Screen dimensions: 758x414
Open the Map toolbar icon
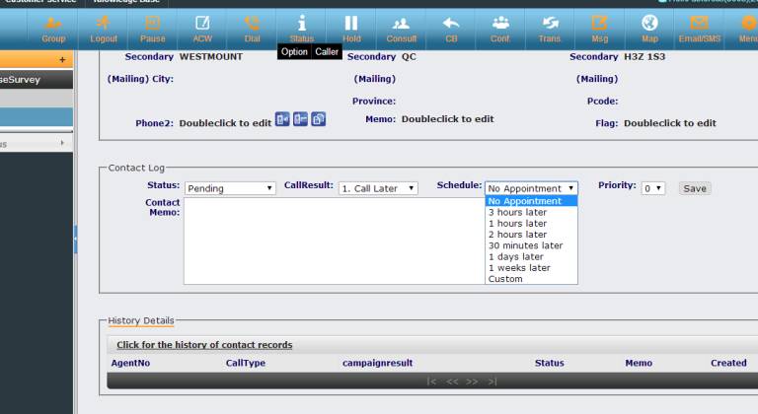tap(649, 28)
